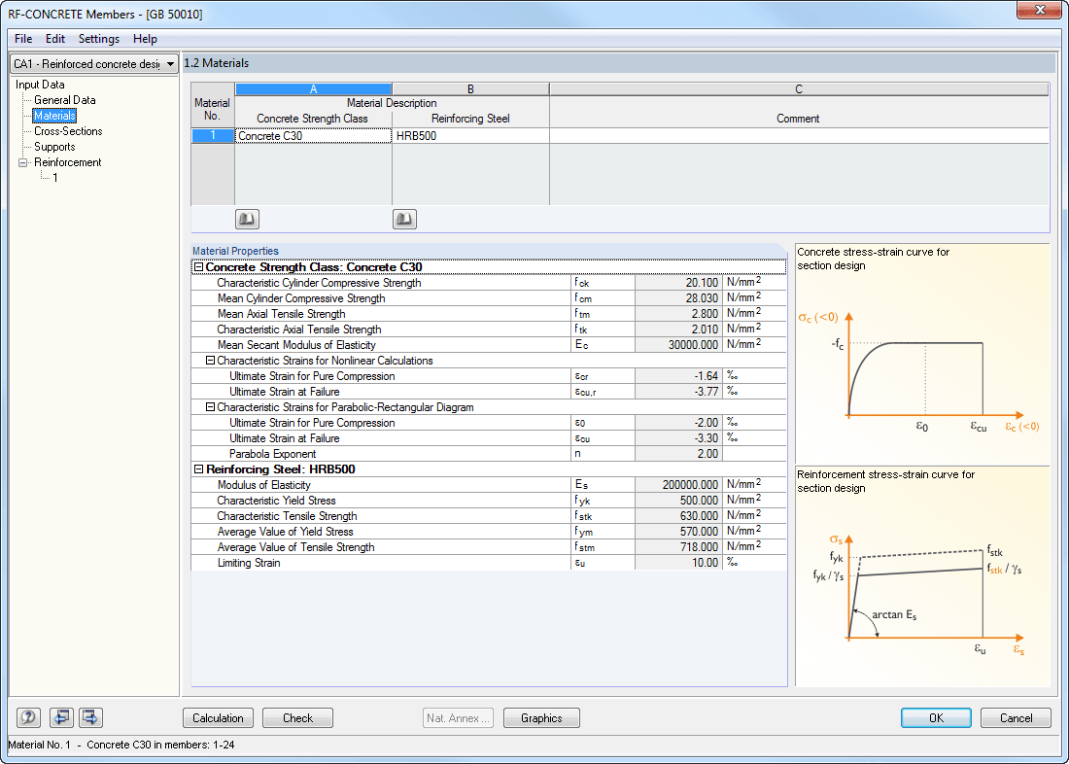Click column A header

tap(314, 88)
